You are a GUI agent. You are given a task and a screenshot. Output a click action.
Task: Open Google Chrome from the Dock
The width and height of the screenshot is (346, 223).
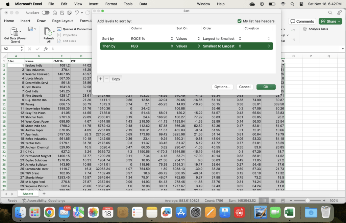(x=49, y=213)
